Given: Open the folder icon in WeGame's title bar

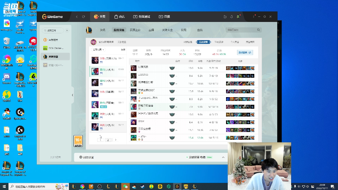Looking at the screenshot, I should pos(225,16).
